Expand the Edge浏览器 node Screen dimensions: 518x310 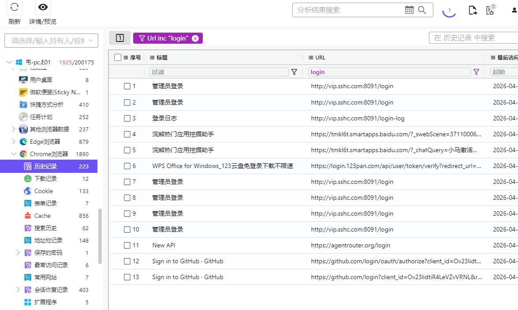click(14, 142)
